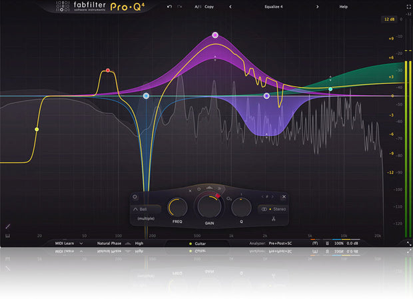Disable dynamics with the small x icon
Viewport: 413px width, 299px height.
[191, 190]
